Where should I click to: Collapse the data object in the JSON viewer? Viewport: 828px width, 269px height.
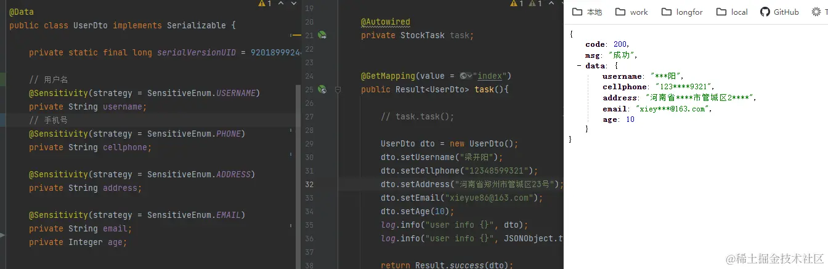pos(579,65)
